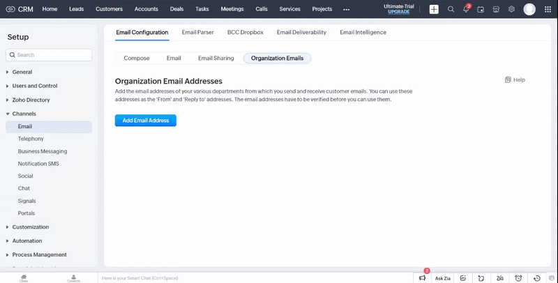This screenshot has width=558, height=283.
Task: Open the quick create plus button
Action: (434, 9)
